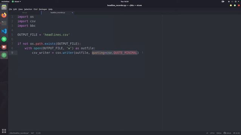Click the yellow minimize window button

pos(231,5)
